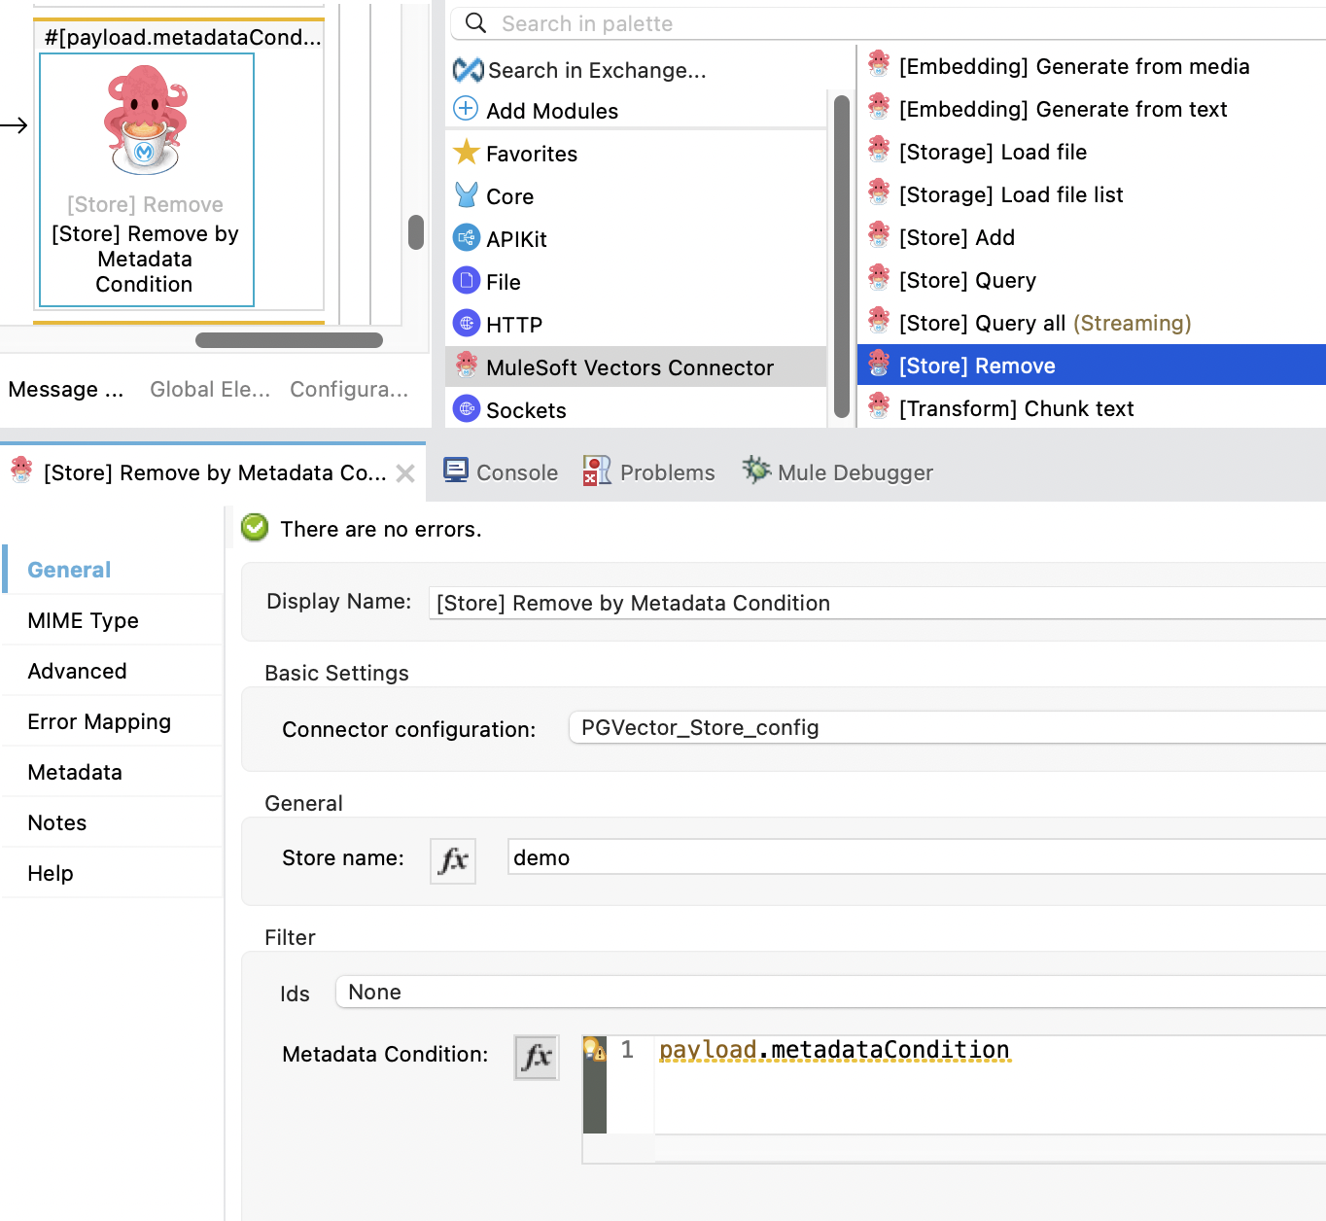Click Search in Exchange link
The image size is (1326, 1221).
coord(597,70)
